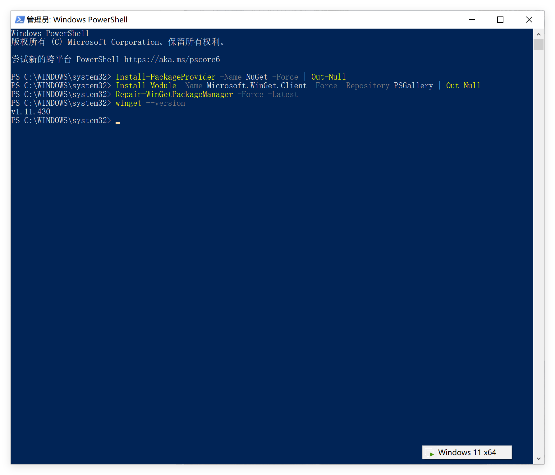Click the Install-Module command text
Screen dimensions: 555x475
pyautogui.click(x=146, y=85)
